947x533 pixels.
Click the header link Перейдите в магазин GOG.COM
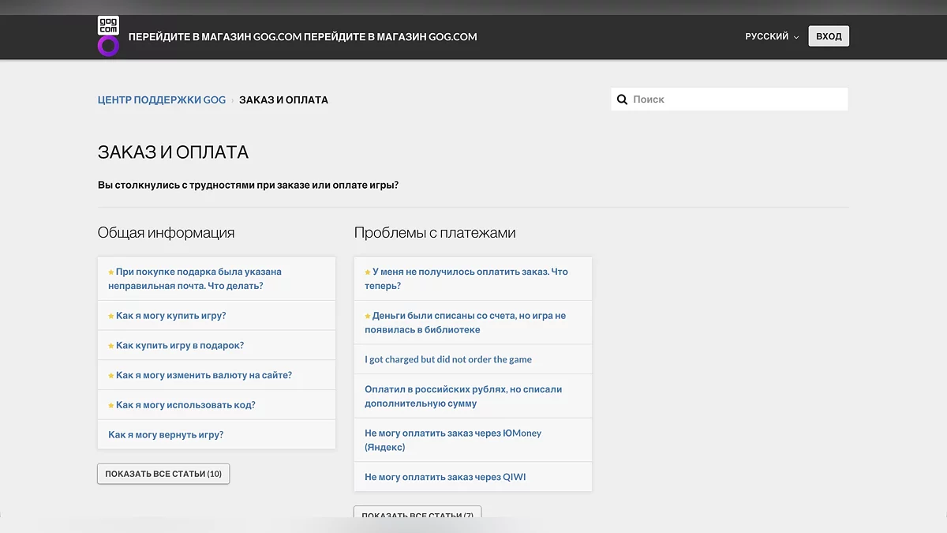215,36
